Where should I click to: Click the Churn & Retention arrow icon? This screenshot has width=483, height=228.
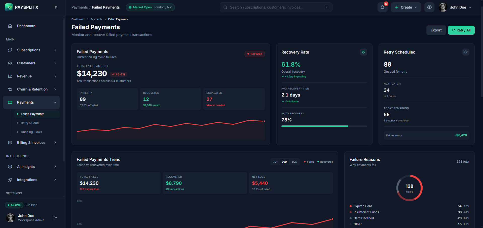coord(10,89)
